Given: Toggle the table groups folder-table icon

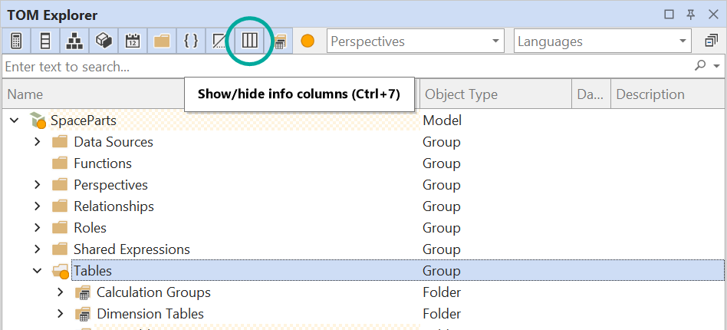Looking at the screenshot, I should coord(278,41).
